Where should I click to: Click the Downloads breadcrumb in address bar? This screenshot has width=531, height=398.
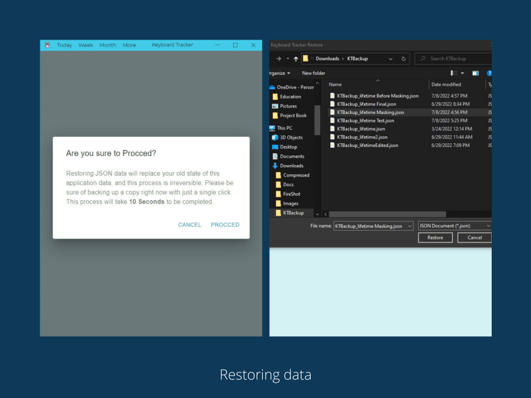pos(327,58)
